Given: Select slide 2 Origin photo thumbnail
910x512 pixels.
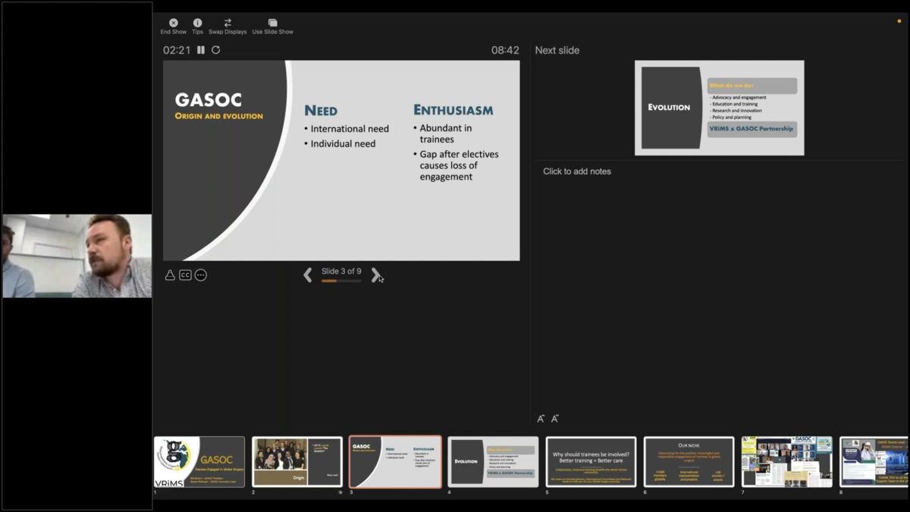Looking at the screenshot, I should coord(297,461).
